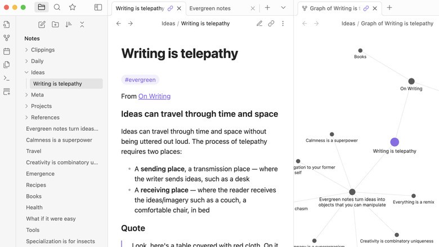This screenshot has width=439, height=247.
Task: Toggle the left sidebar visibility
Action: (98, 7)
